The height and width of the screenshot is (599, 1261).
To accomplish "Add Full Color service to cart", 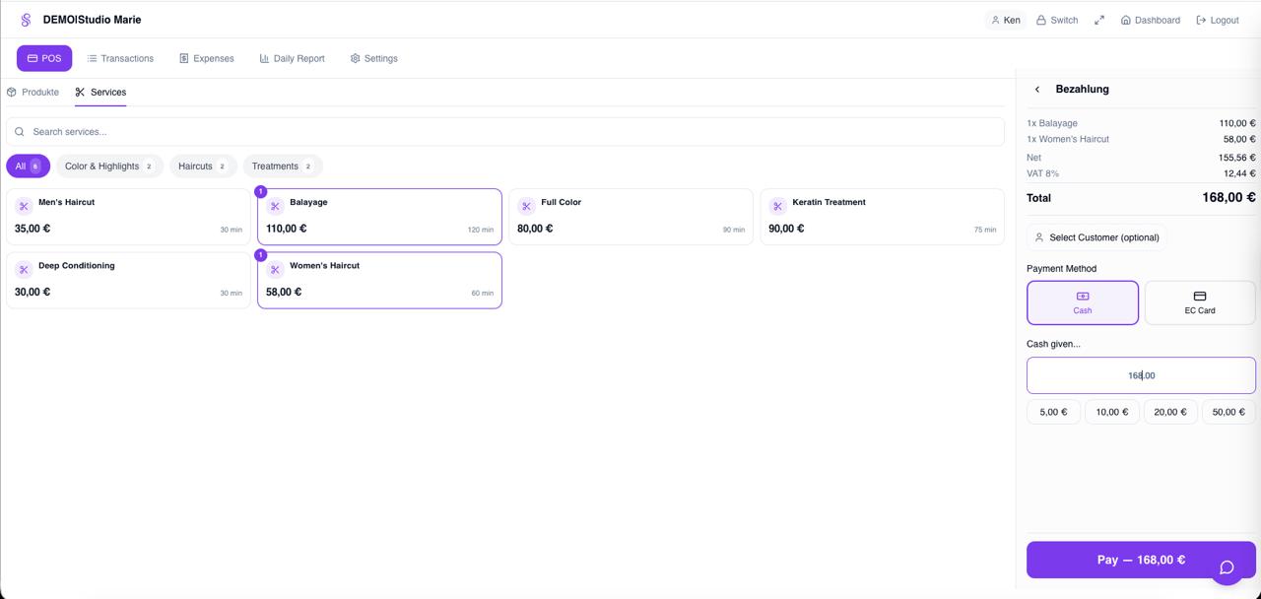I will click(630, 217).
